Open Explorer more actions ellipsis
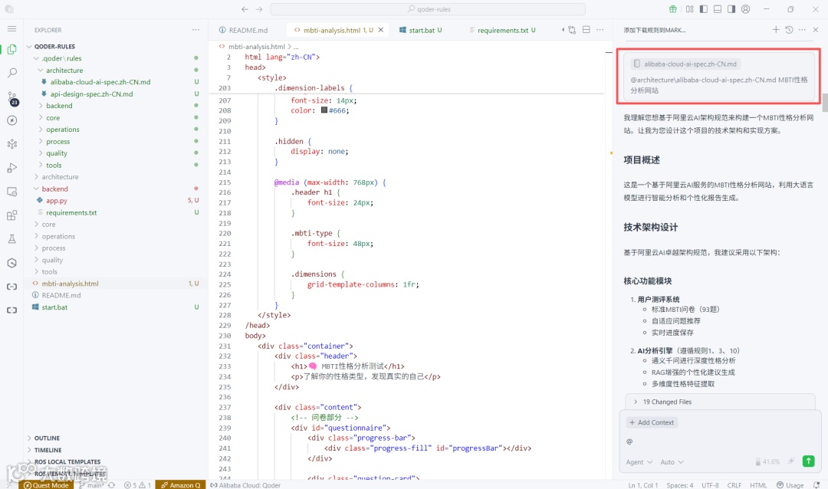828x489 pixels. pyautogui.click(x=196, y=30)
